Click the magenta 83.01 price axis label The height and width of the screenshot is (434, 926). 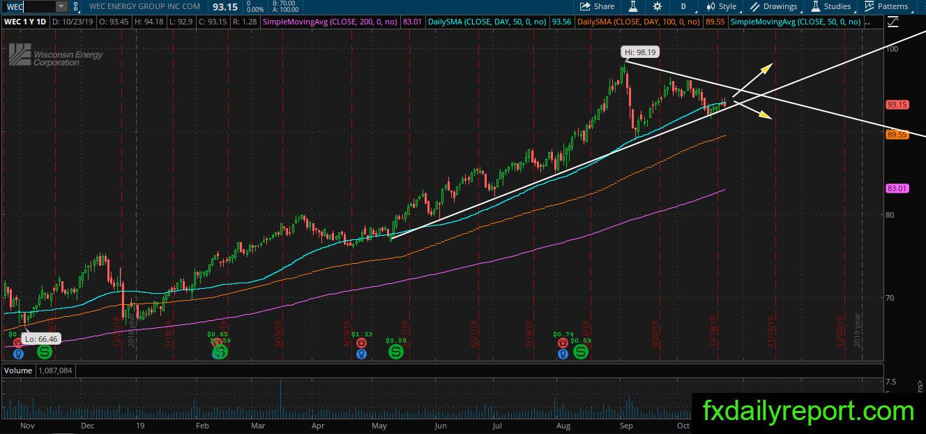[897, 188]
